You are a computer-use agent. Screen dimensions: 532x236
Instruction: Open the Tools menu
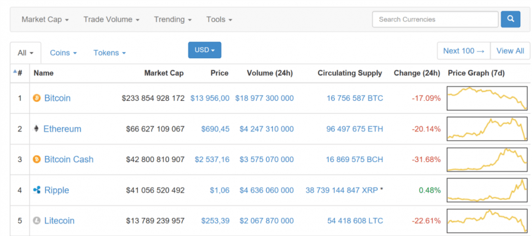click(219, 19)
